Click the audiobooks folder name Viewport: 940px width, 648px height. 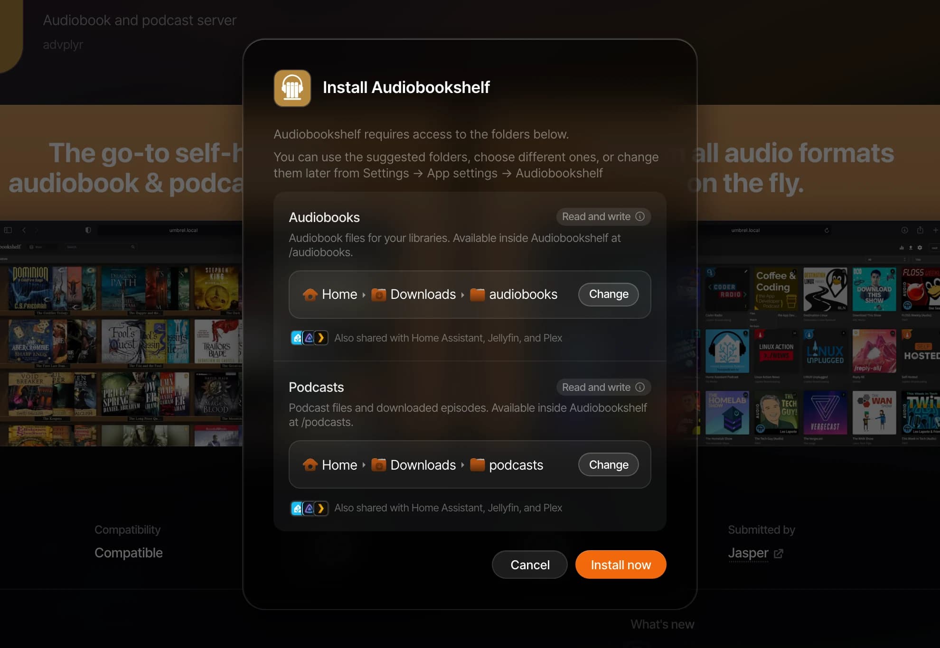523,295
